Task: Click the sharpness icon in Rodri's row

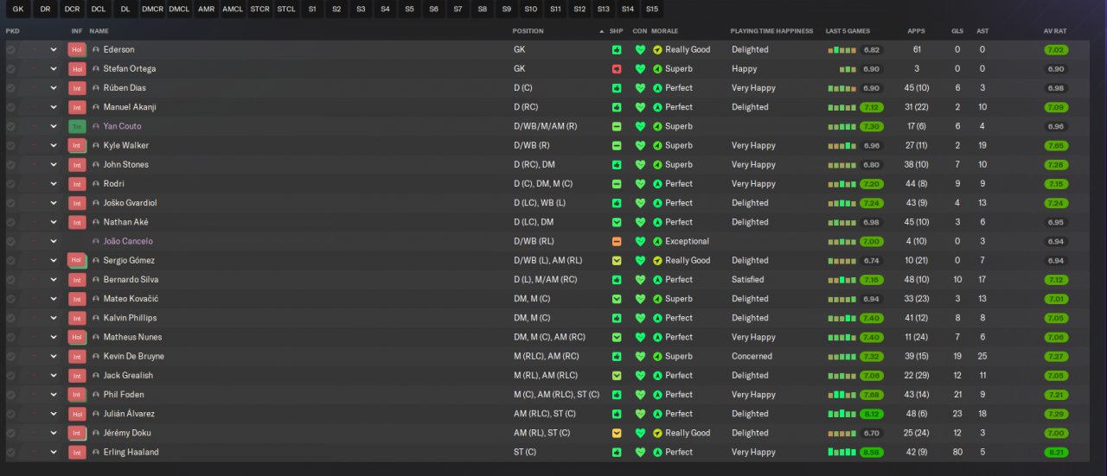Action: [617, 184]
